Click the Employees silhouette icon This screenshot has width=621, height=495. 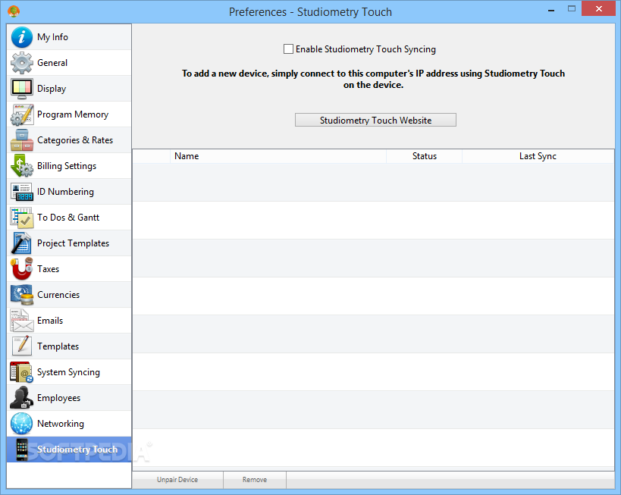(x=22, y=398)
